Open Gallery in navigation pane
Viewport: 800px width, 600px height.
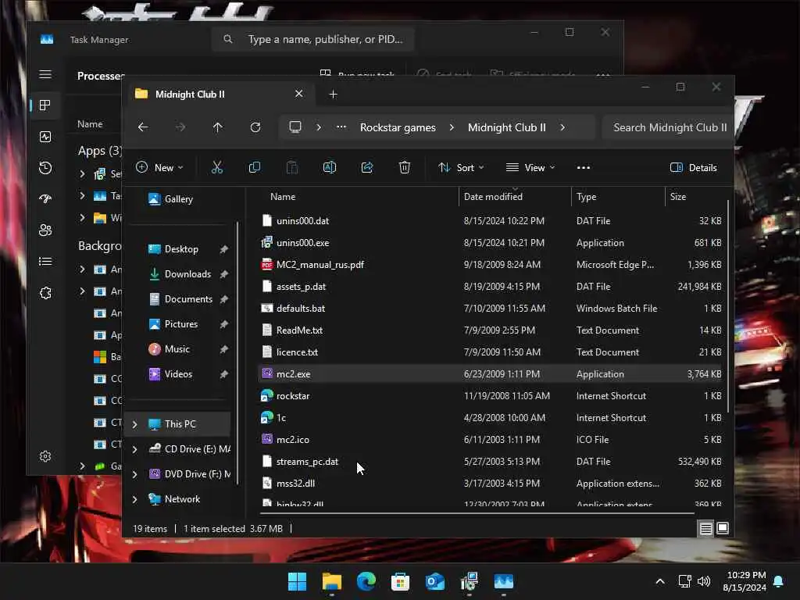170,199
